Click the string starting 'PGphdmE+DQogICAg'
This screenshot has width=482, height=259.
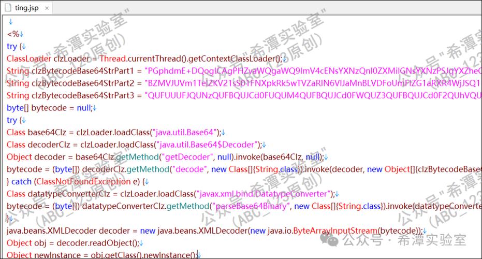[x=313, y=71]
